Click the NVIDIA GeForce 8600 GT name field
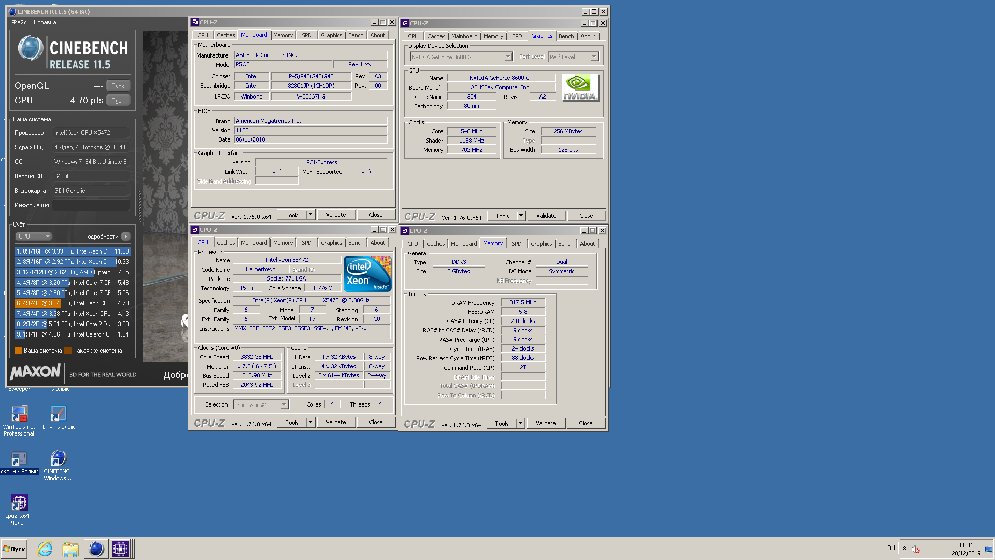 501,78
